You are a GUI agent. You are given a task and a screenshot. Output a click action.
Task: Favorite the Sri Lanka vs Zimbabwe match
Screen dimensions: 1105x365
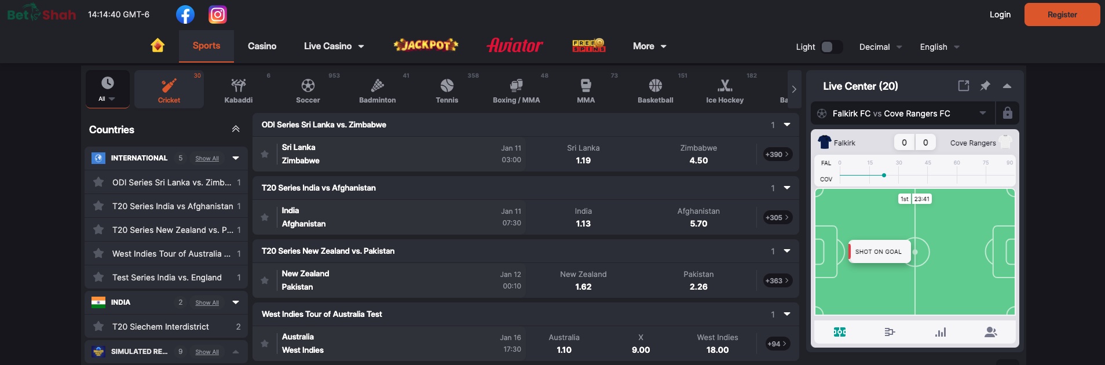[265, 154]
